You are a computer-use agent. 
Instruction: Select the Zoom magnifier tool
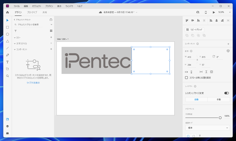tap(7, 76)
